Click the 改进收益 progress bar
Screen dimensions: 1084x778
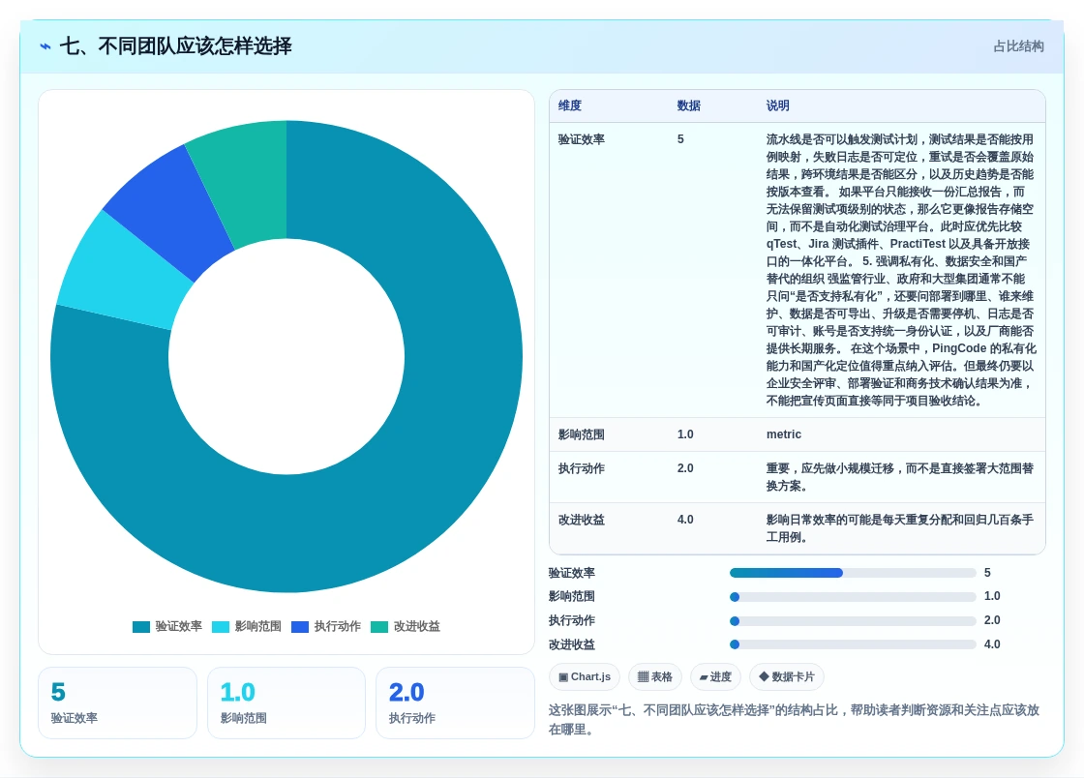click(853, 644)
